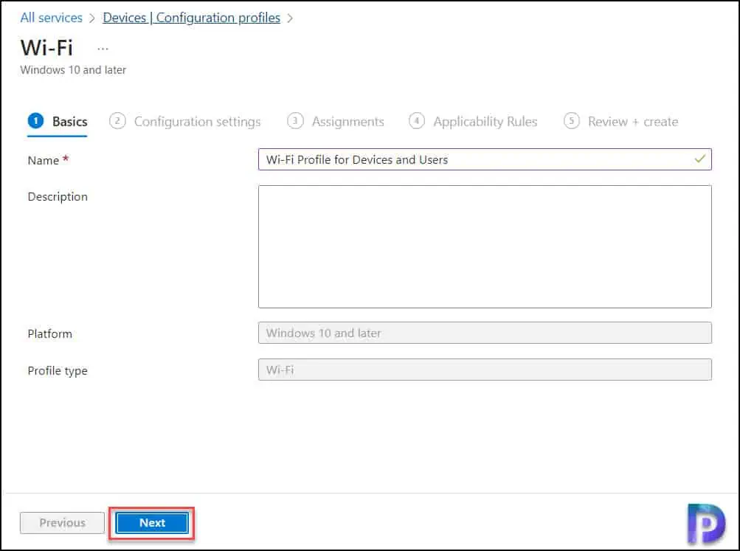Screen dimensions: 740x551
Task: Click the Name input field
Action: (x=485, y=159)
